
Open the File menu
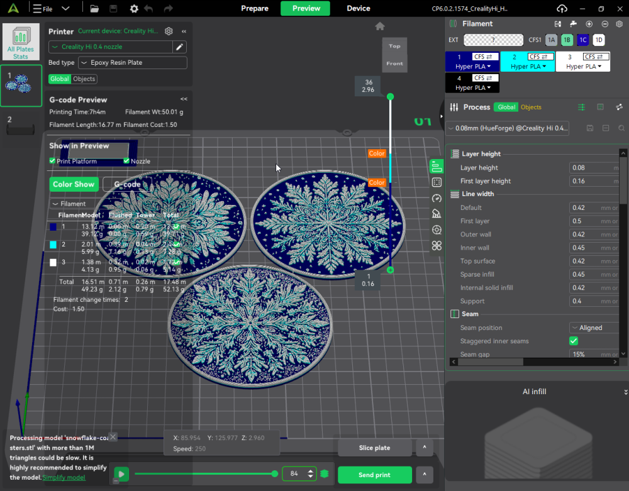coord(43,8)
